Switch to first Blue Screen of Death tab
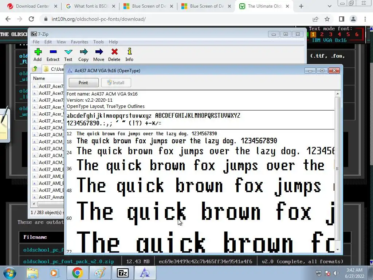This screenshot has height=280, width=373. [x=149, y=6]
